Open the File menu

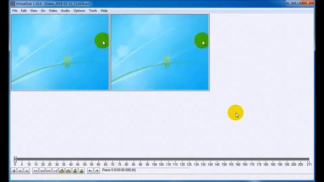(15, 11)
